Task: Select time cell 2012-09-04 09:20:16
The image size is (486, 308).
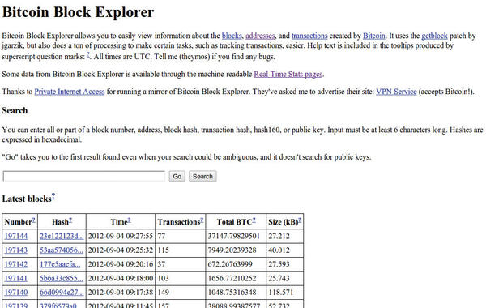Action: click(121, 264)
